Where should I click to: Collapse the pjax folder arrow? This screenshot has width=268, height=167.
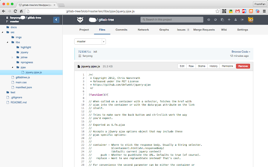(13, 67)
